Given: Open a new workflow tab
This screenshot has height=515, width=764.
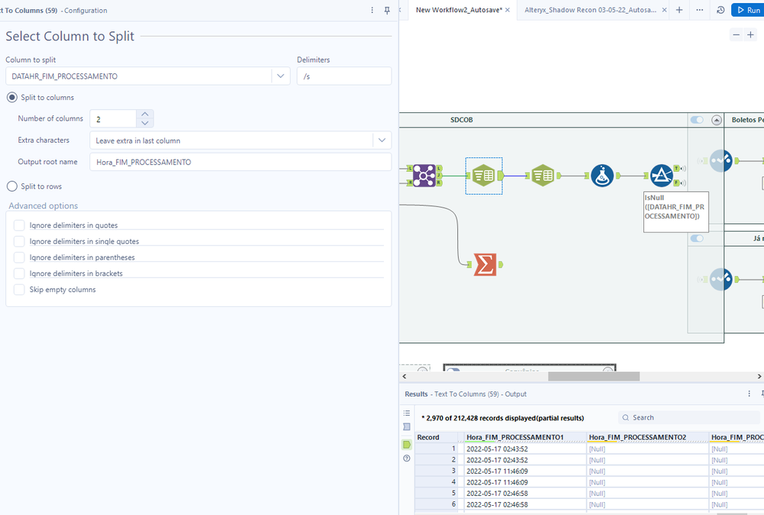Looking at the screenshot, I should point(679,10).
